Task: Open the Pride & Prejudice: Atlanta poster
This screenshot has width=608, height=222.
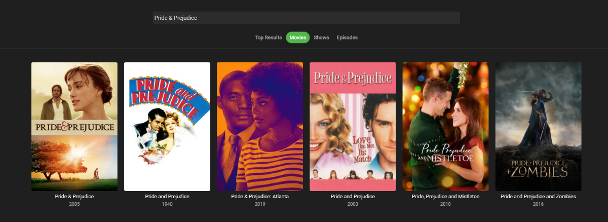Action: [260, 127]
